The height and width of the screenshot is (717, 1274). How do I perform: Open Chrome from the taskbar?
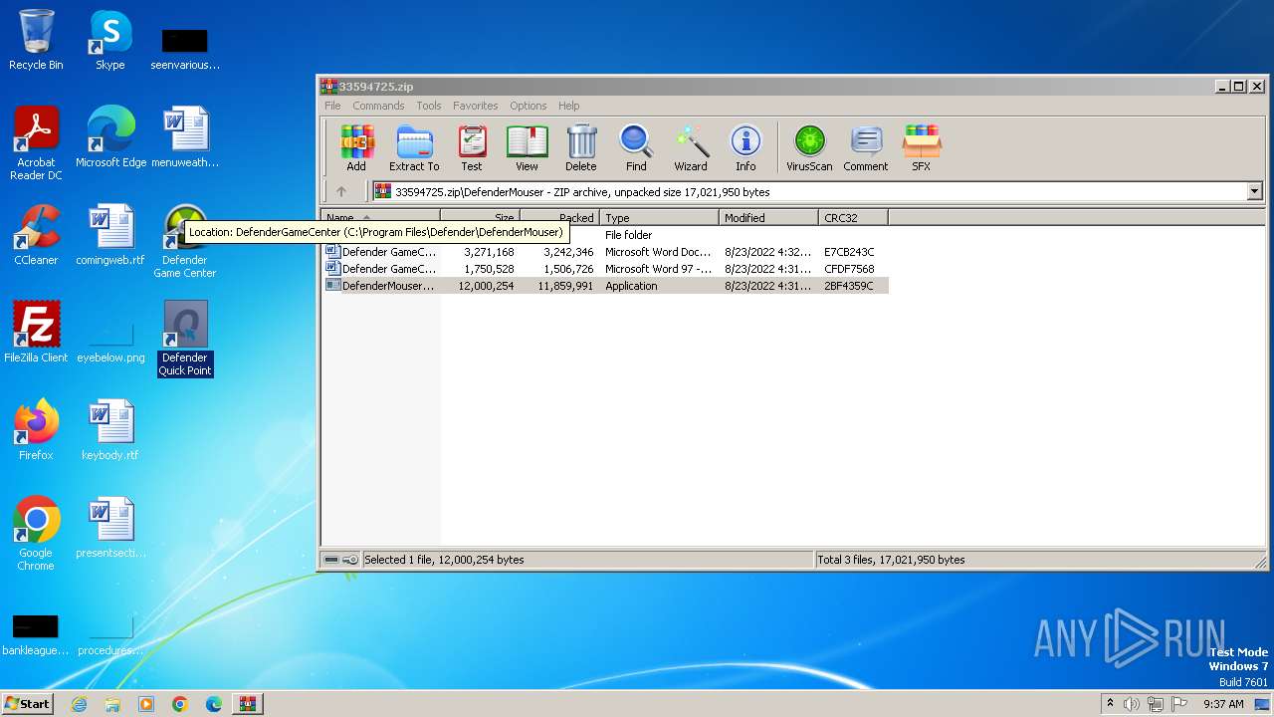(180, 704)
